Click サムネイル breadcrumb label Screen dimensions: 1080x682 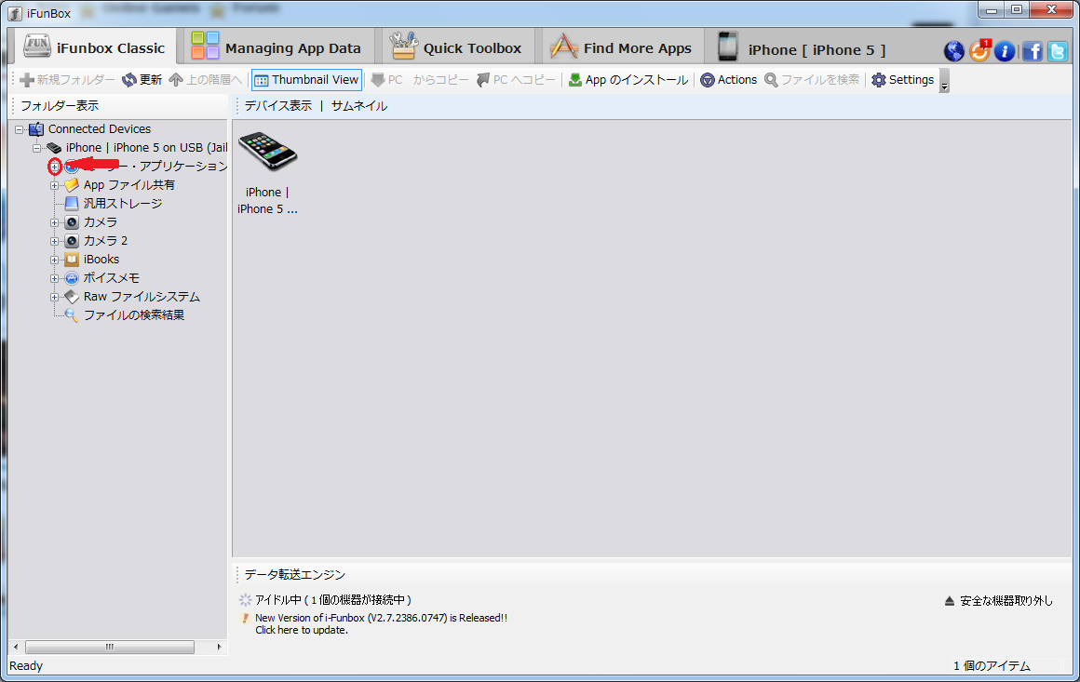pyautogui.click(x=358, y=105)
